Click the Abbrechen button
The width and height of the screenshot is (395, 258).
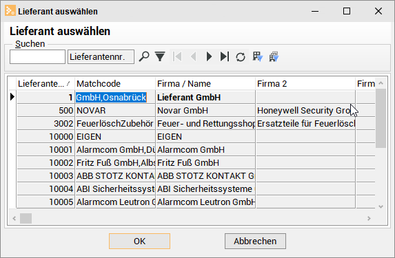[255, 241]
